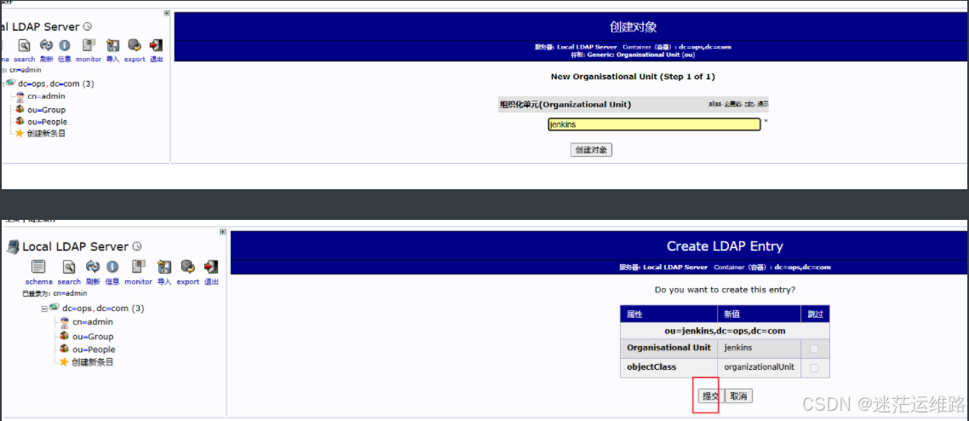Image resolution: width=969 pixels, height=421 pixels.
Task: Open the 信息 info icon in bottom screenshot
Action: pos(112,267)
